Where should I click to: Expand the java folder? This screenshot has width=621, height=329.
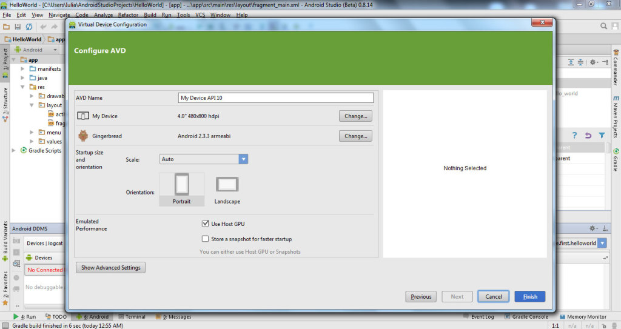click(x=22, y=78)
